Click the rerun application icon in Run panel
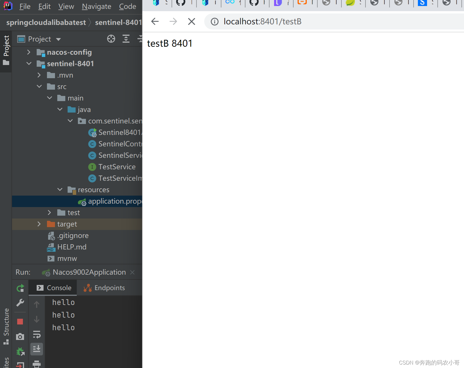This screenshot has height=368, width=464. click(20, 288)
